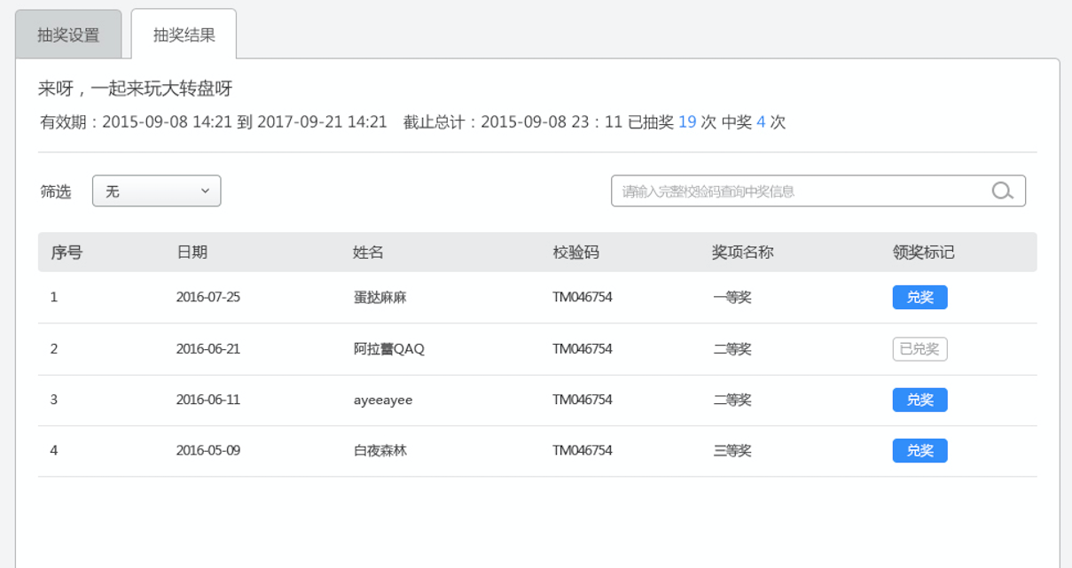The image size is (1072, 568).
Task: Redeem prize for ayeeayee
Action: click(x=919, y=400)
